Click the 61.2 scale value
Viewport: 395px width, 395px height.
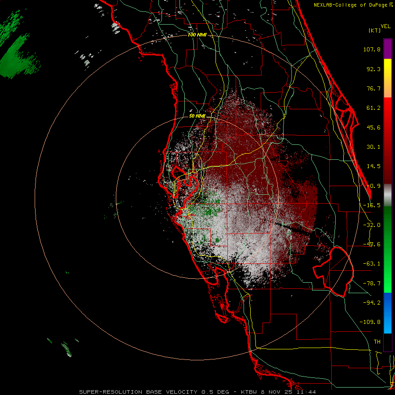373,108
